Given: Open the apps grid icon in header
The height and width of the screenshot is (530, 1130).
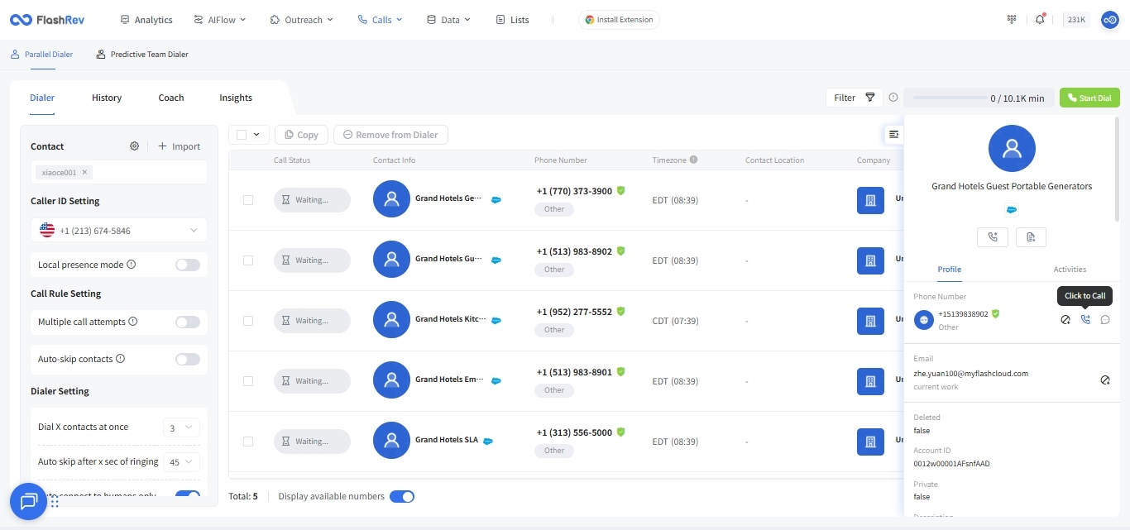Looking at the screenshot, I should click(1011, 20).
